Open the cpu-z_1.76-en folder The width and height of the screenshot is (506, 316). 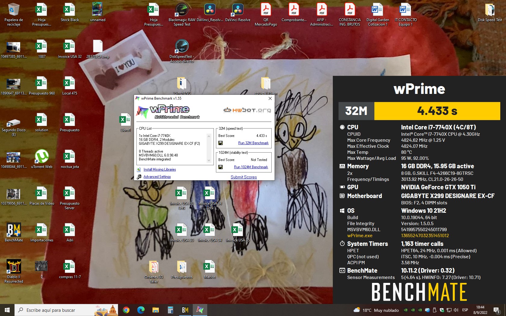pos(266,86)
